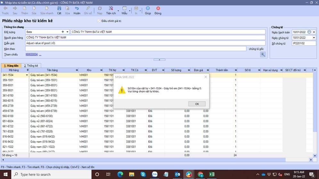
Task: Open the KKK00004 reference link
Action: click(31, 54)
